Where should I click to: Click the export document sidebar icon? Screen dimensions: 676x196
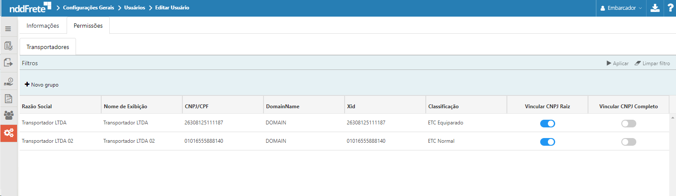point(8,63)
